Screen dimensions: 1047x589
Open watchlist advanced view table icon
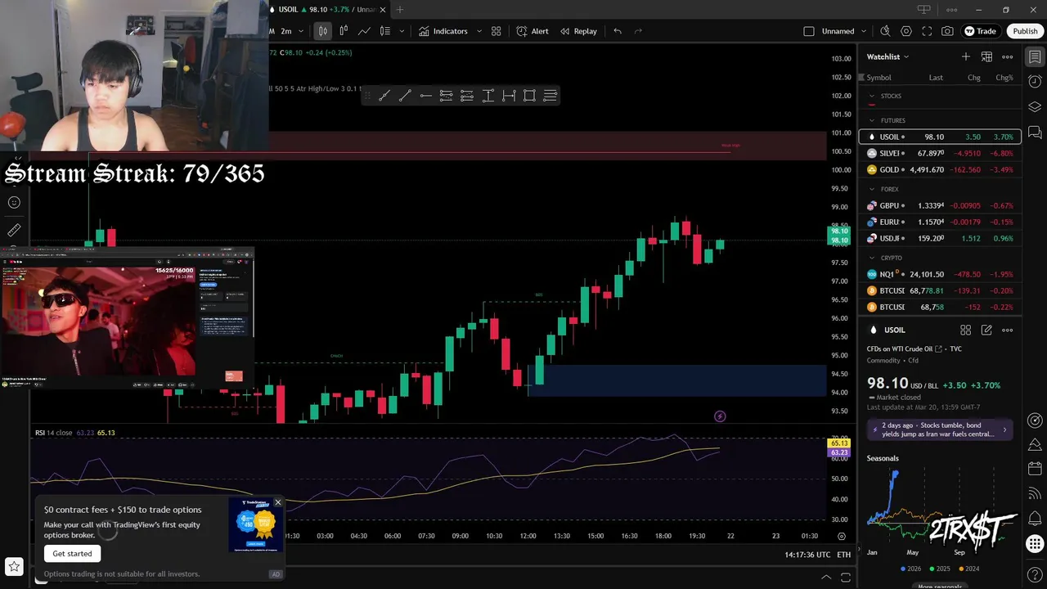986,56
